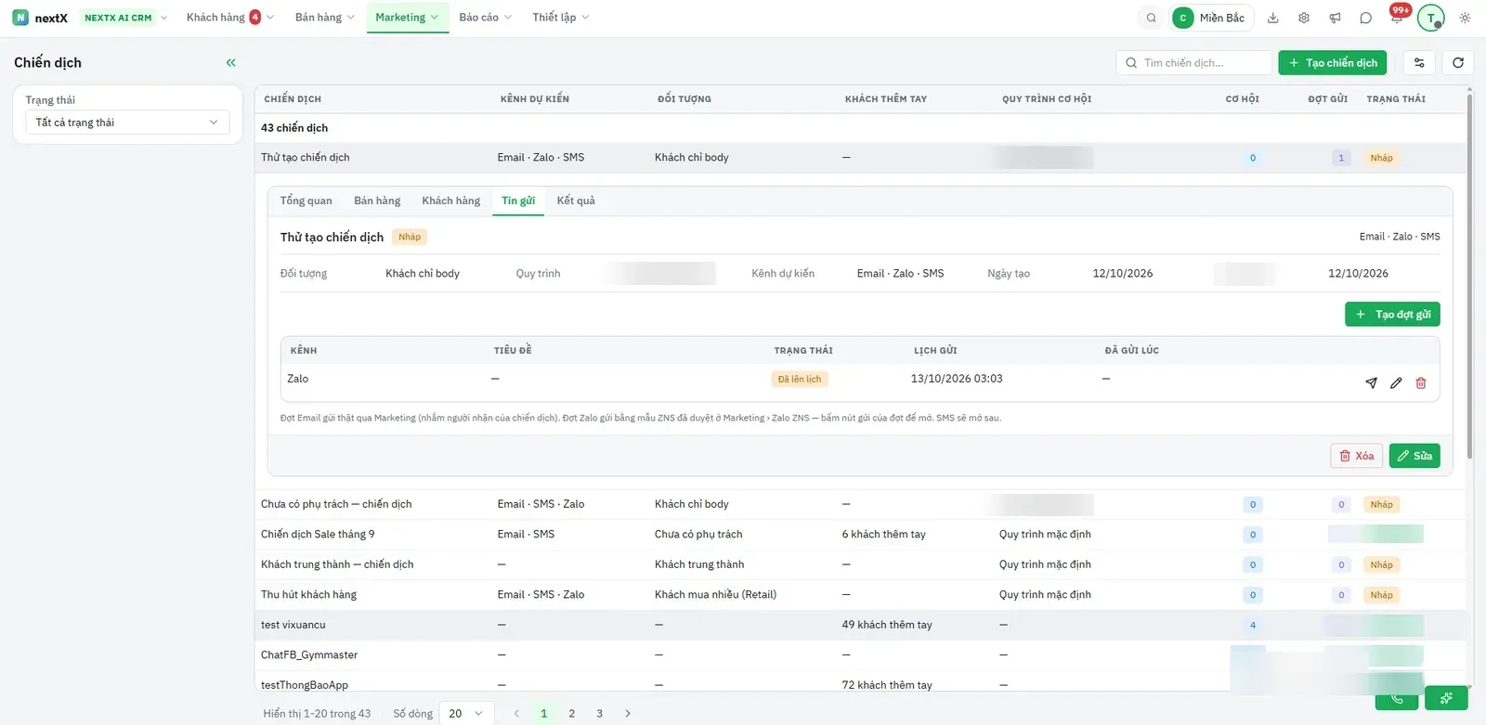Open the notifications bell with 99+ badge
Screen dimensions: 1486x725
[x=1397, y=17]
